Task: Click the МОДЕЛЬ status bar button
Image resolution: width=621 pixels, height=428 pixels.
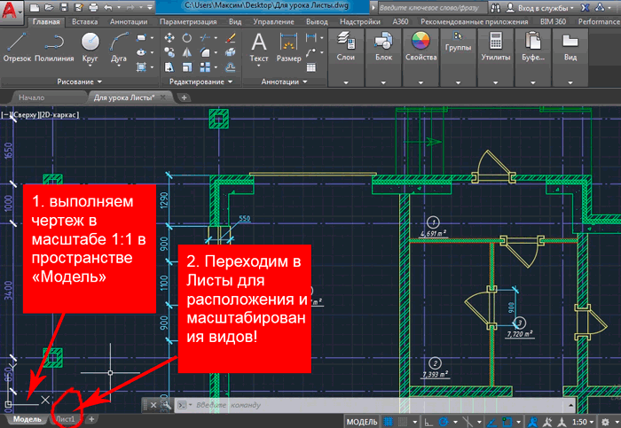Action: pyautogui.click(x=362, y=422)
